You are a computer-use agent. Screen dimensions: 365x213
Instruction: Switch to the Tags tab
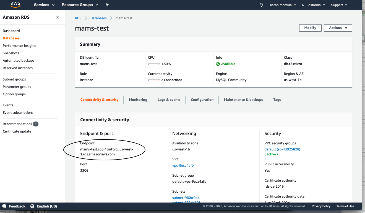(277, 100)
